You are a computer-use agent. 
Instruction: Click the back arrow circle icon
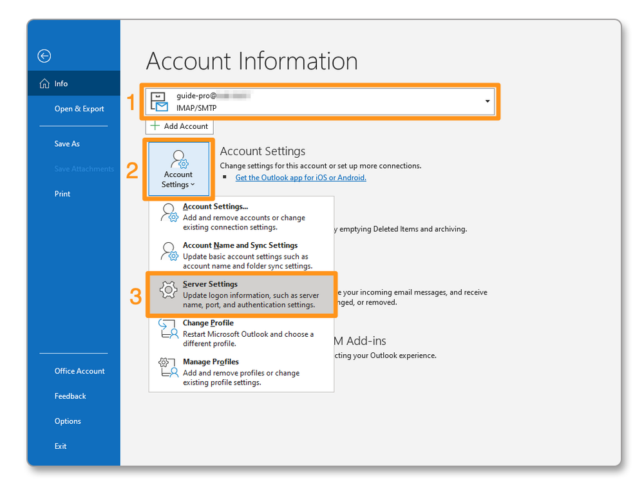tap(44, 56)
